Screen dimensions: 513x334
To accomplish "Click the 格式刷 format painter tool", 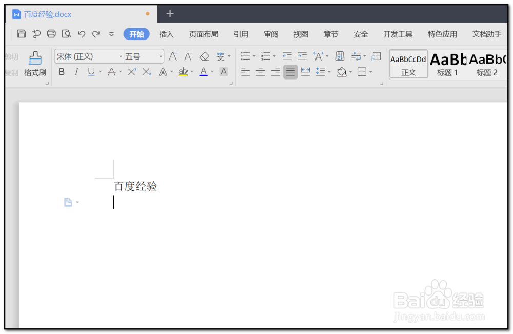I will point(34,64).
